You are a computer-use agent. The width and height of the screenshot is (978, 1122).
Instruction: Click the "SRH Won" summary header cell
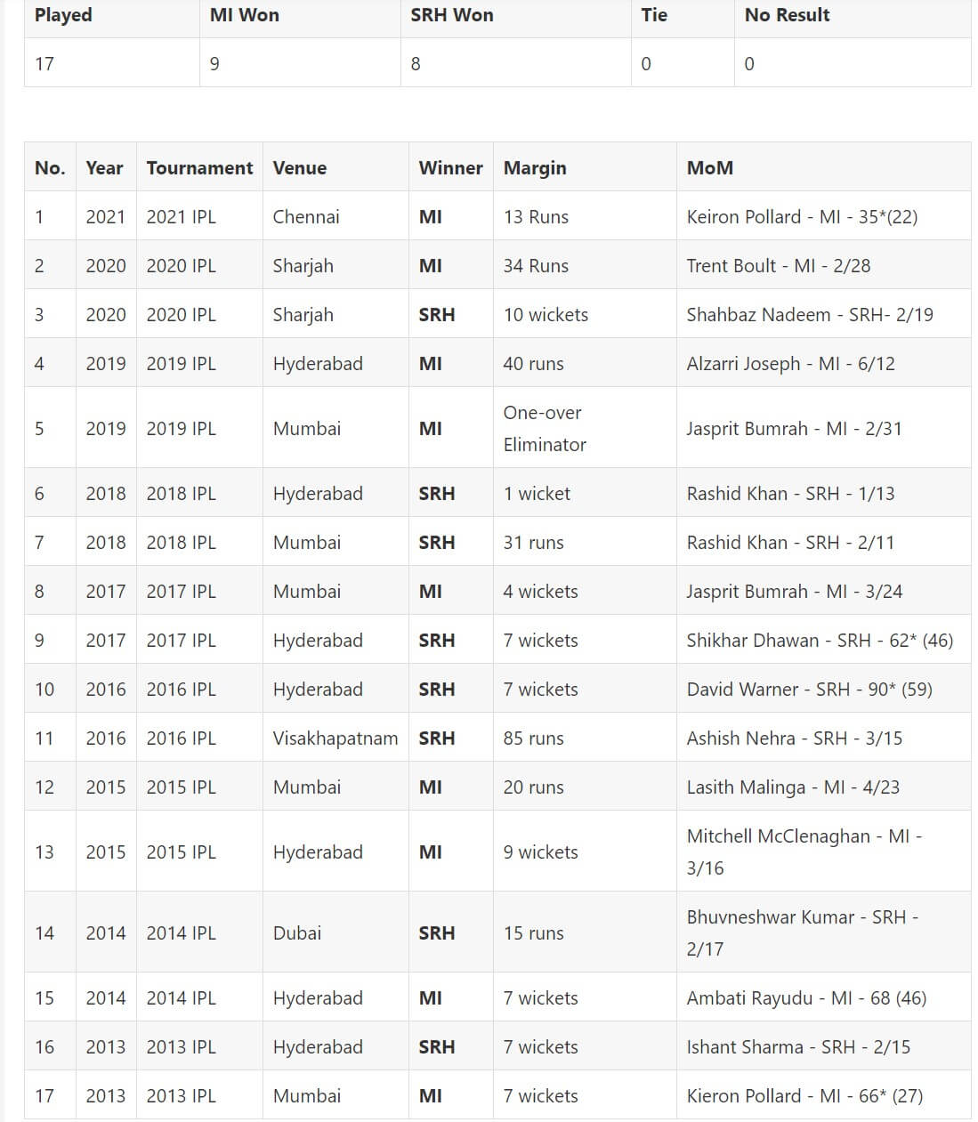point(516,16)
